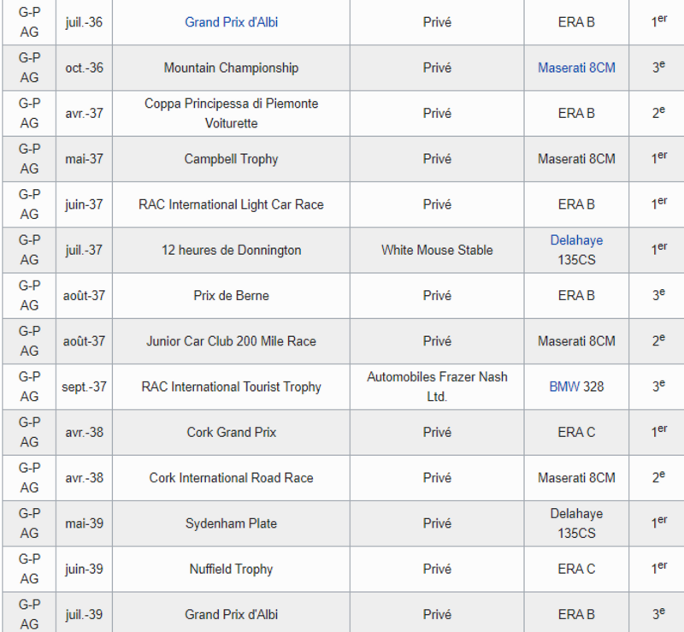684x632 pixels.
Task: Click the Cork Grand Prix cell
Action: (231, 433)
